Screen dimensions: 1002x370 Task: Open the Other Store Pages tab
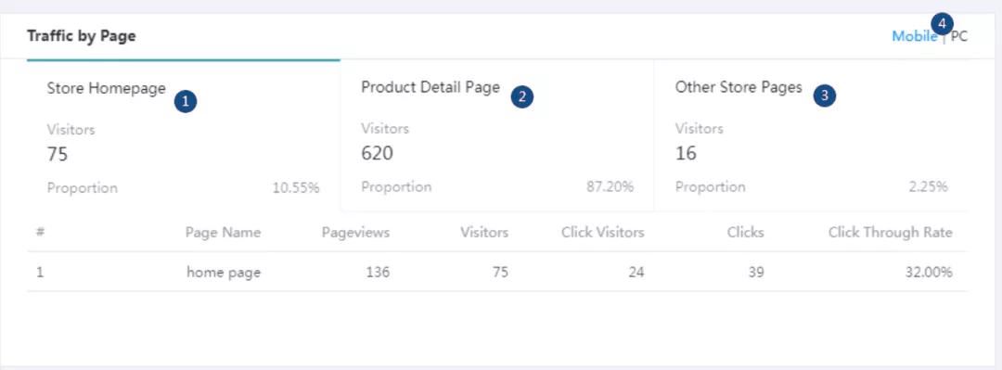pyautogui.click(x=811, y=135)
